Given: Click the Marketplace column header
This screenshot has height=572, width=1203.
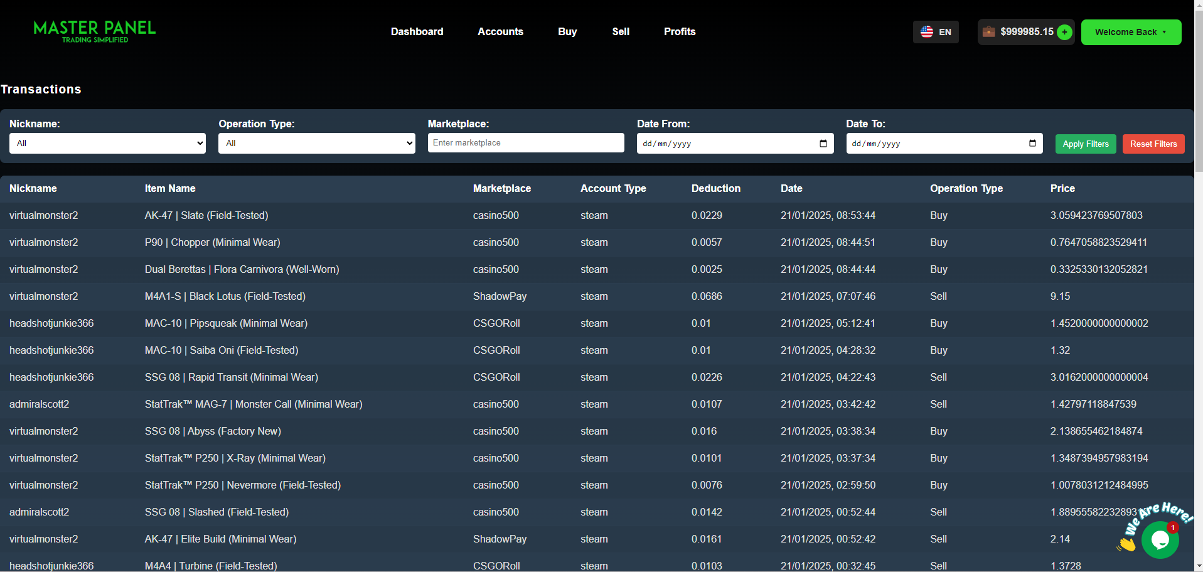Looking at the screenshot, I should [x=502, y=188].
